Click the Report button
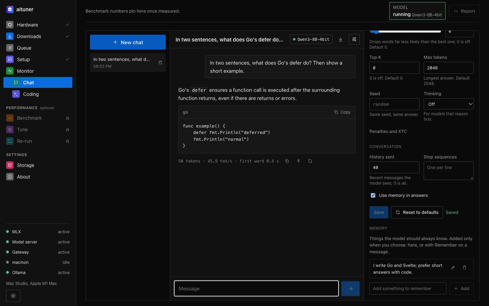The width and height of the screenshot is (489, 306). coord(464,11)
